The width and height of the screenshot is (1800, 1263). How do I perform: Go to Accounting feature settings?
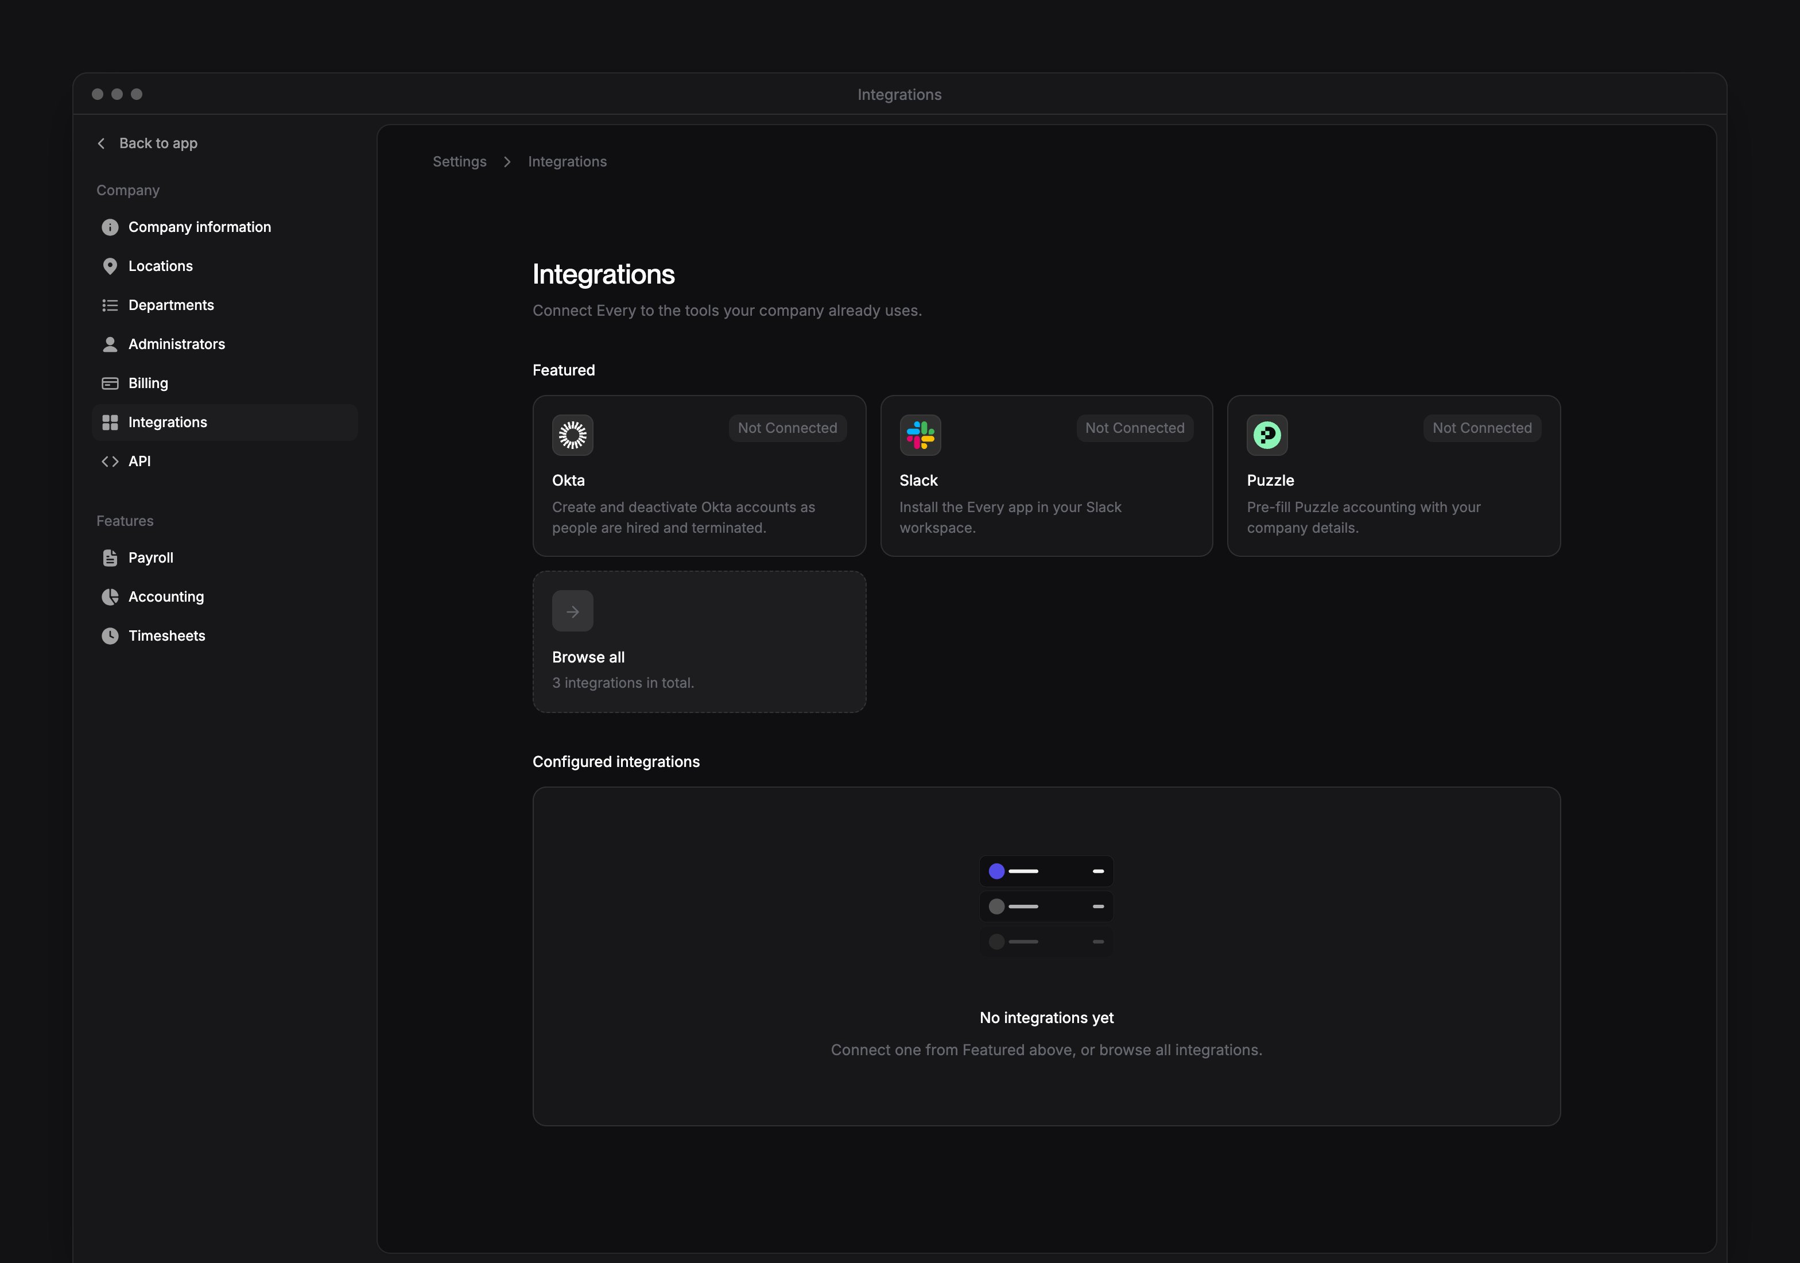click(224, 598)
